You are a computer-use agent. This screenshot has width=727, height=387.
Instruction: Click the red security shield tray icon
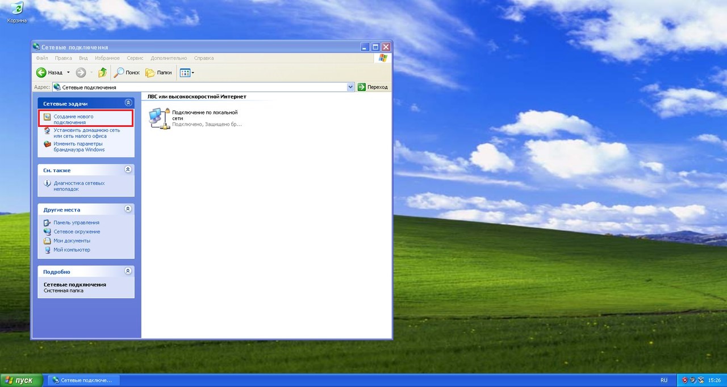click(684, 380)
